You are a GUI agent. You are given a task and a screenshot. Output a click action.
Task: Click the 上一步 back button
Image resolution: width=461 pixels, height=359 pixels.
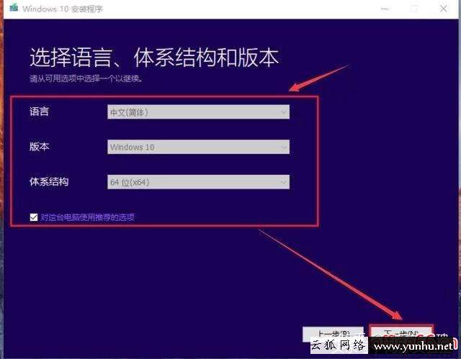click(x=333, y=334)
